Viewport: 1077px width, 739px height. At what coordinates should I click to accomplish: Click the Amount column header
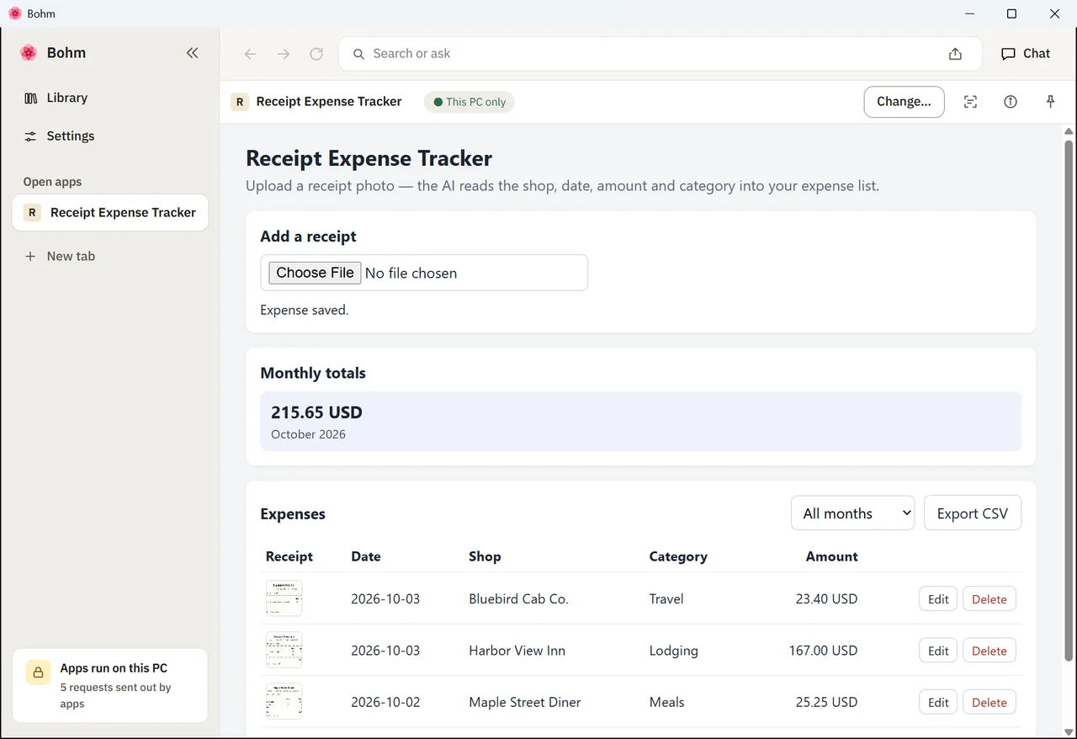(831, 556)
